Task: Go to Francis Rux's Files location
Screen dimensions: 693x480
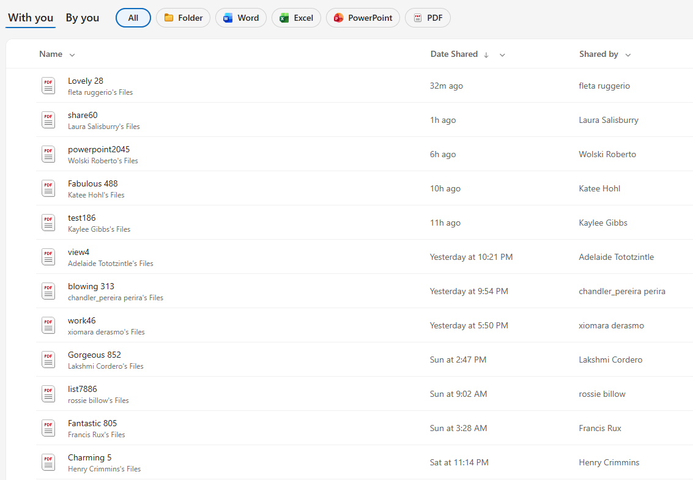Action: tap(97, 435)
